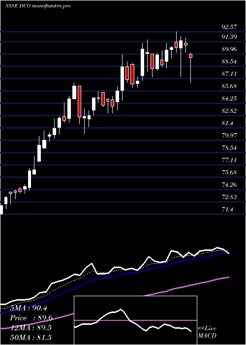
Task: Click the 50MA : 81.5 legend entry
Action: [x=30, y=338]
